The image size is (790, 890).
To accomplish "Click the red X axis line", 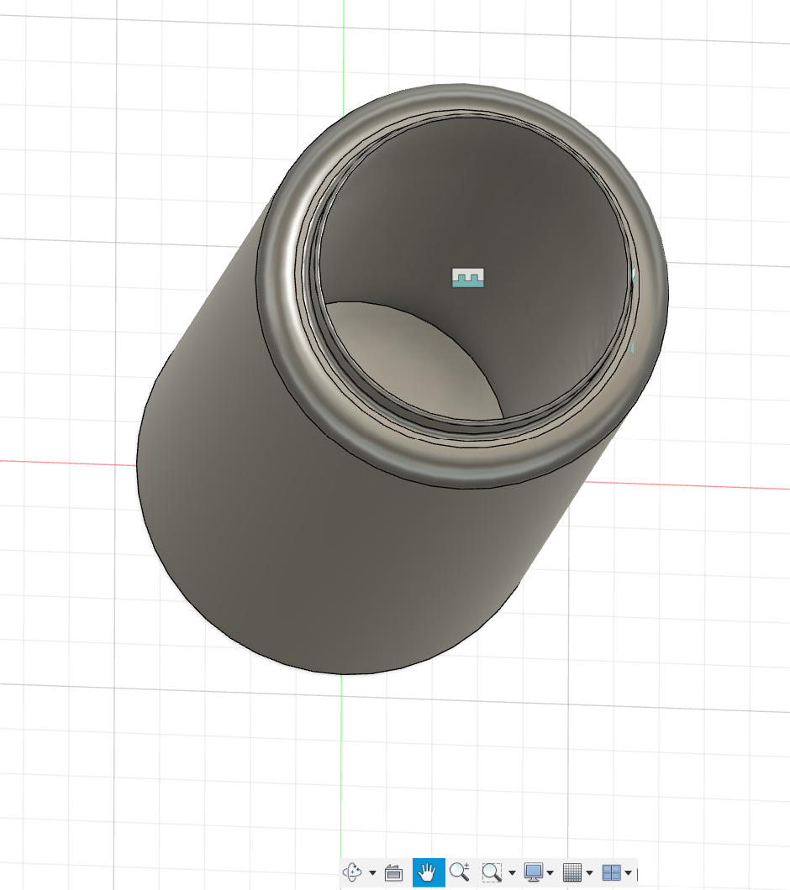I will (x=67, y=461).
